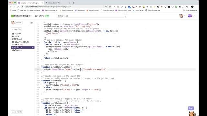Viewport: 207px width, 116px height.
Task: Close the Starter App browser tab
Action: point(70,3)
